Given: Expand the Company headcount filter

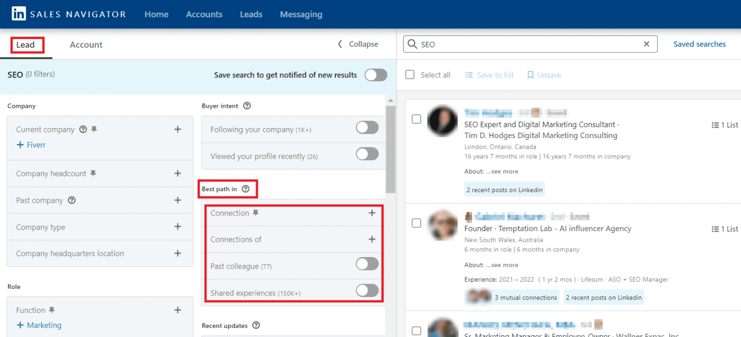Looking at the screenshot, I should (x=178, y=173).
